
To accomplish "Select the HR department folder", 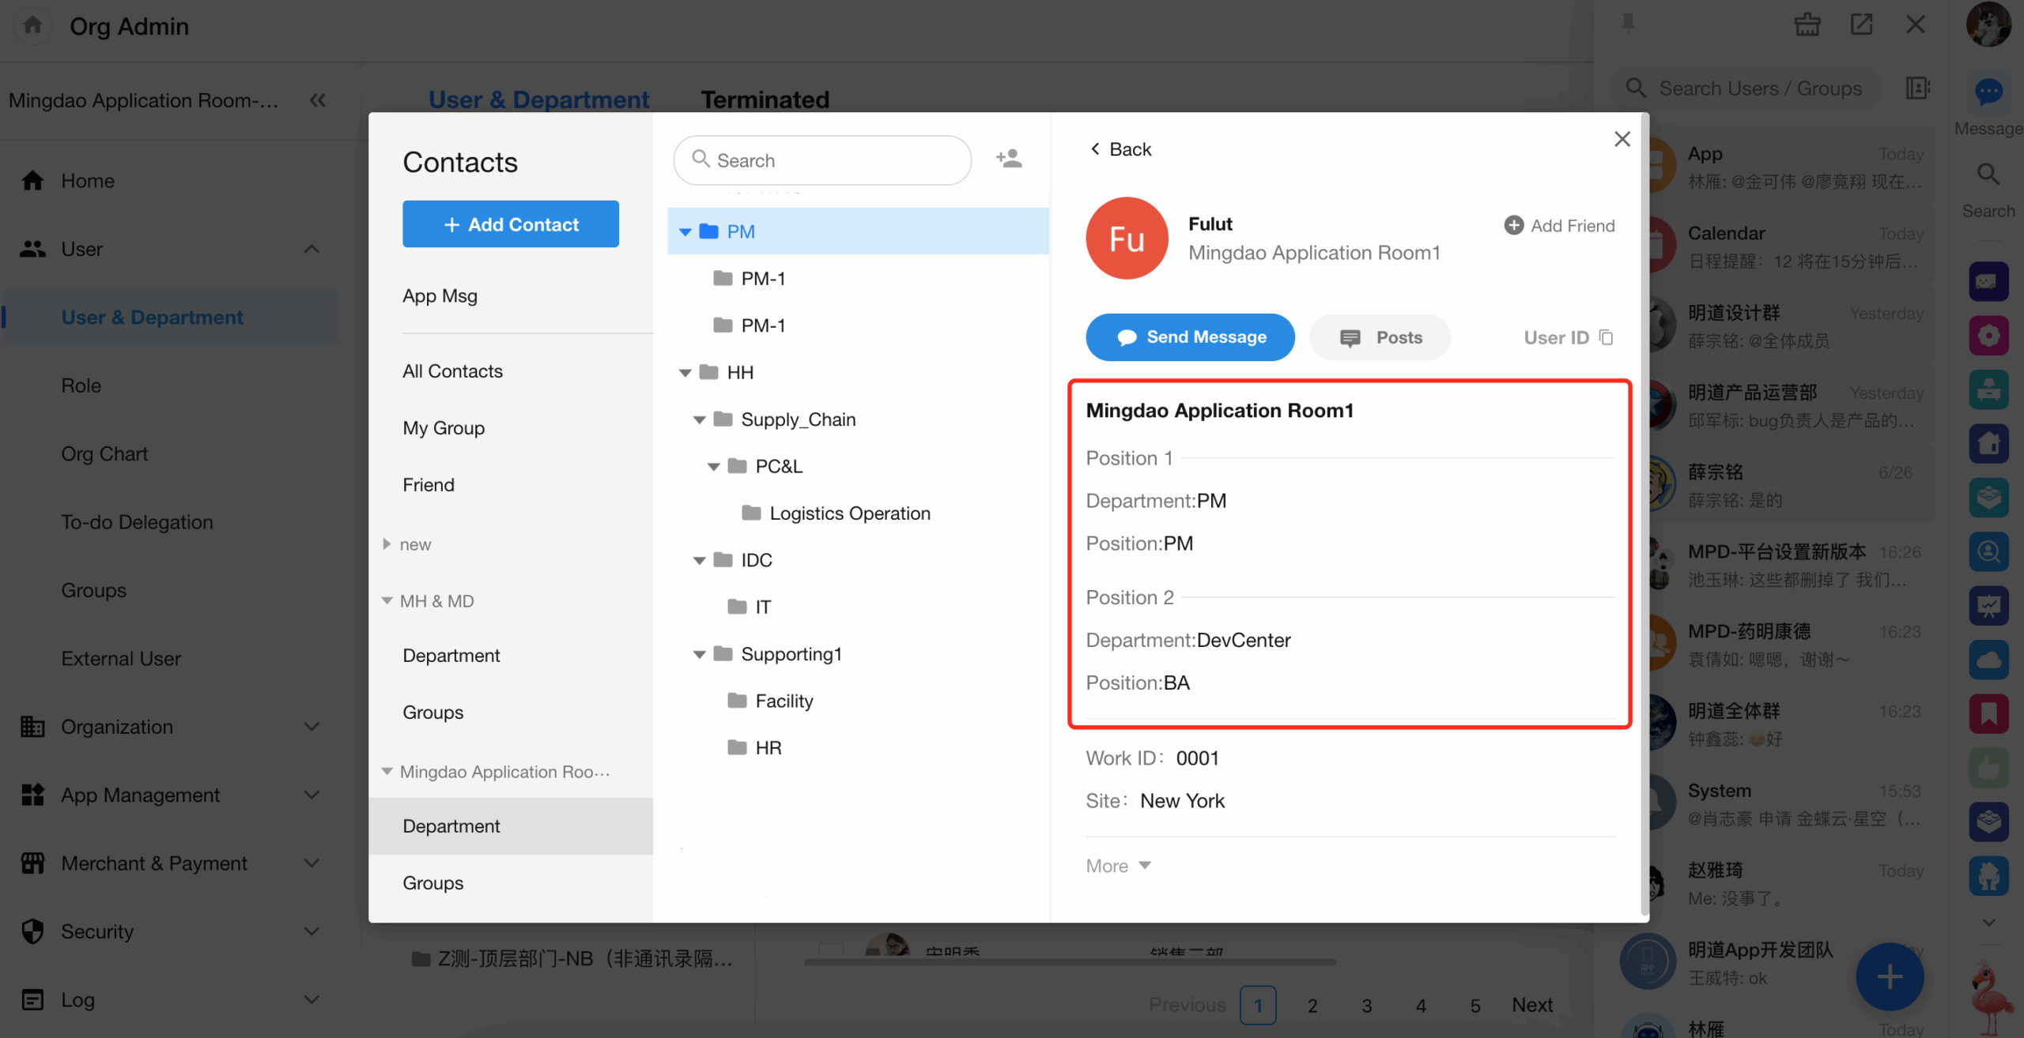I will (754, 747).
